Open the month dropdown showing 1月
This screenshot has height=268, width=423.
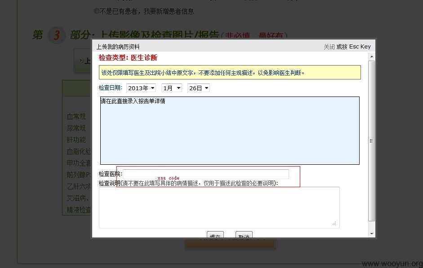pos(172,88)
